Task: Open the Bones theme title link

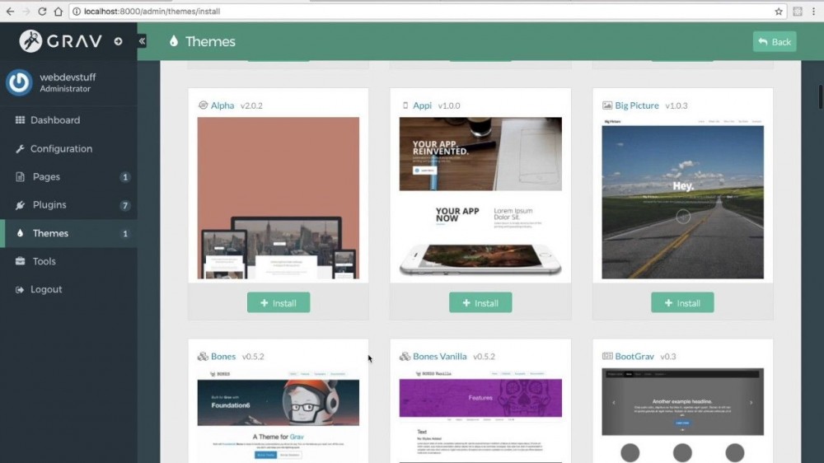Action: point(222,357)
